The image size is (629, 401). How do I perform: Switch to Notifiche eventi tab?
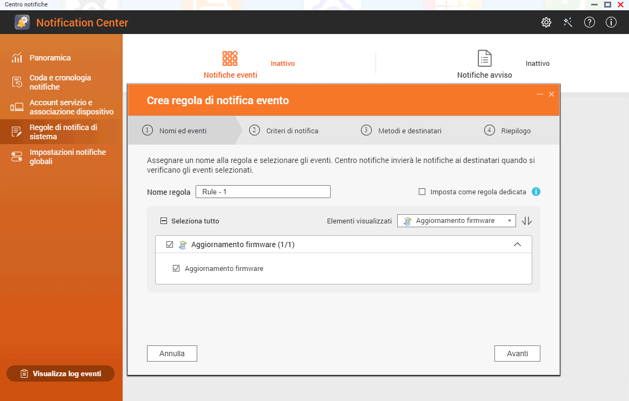click(x=230, y=65)
